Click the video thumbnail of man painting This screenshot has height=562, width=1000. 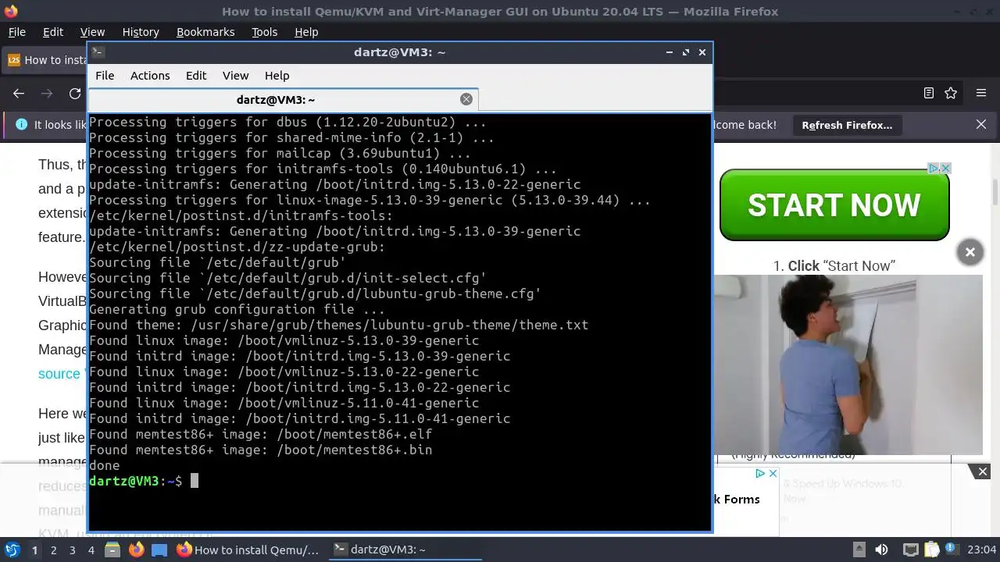(849, 365)
